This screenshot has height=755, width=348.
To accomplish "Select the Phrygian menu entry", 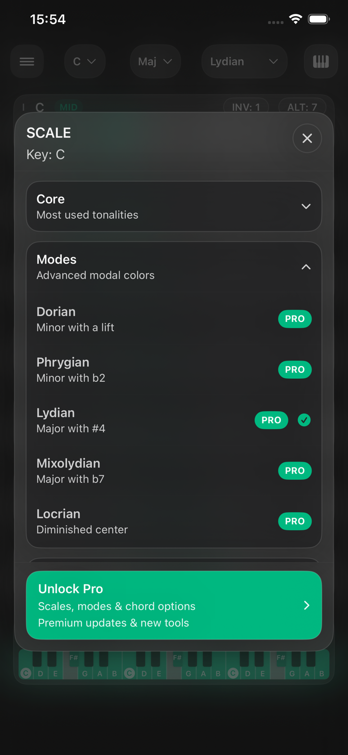I will (124, 370).
